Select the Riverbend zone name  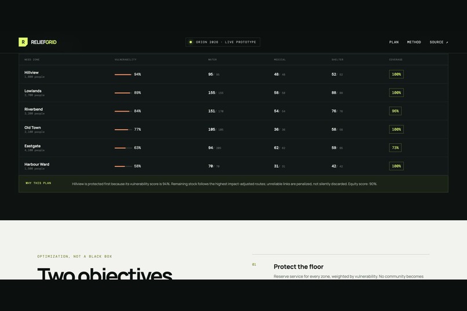34,109
